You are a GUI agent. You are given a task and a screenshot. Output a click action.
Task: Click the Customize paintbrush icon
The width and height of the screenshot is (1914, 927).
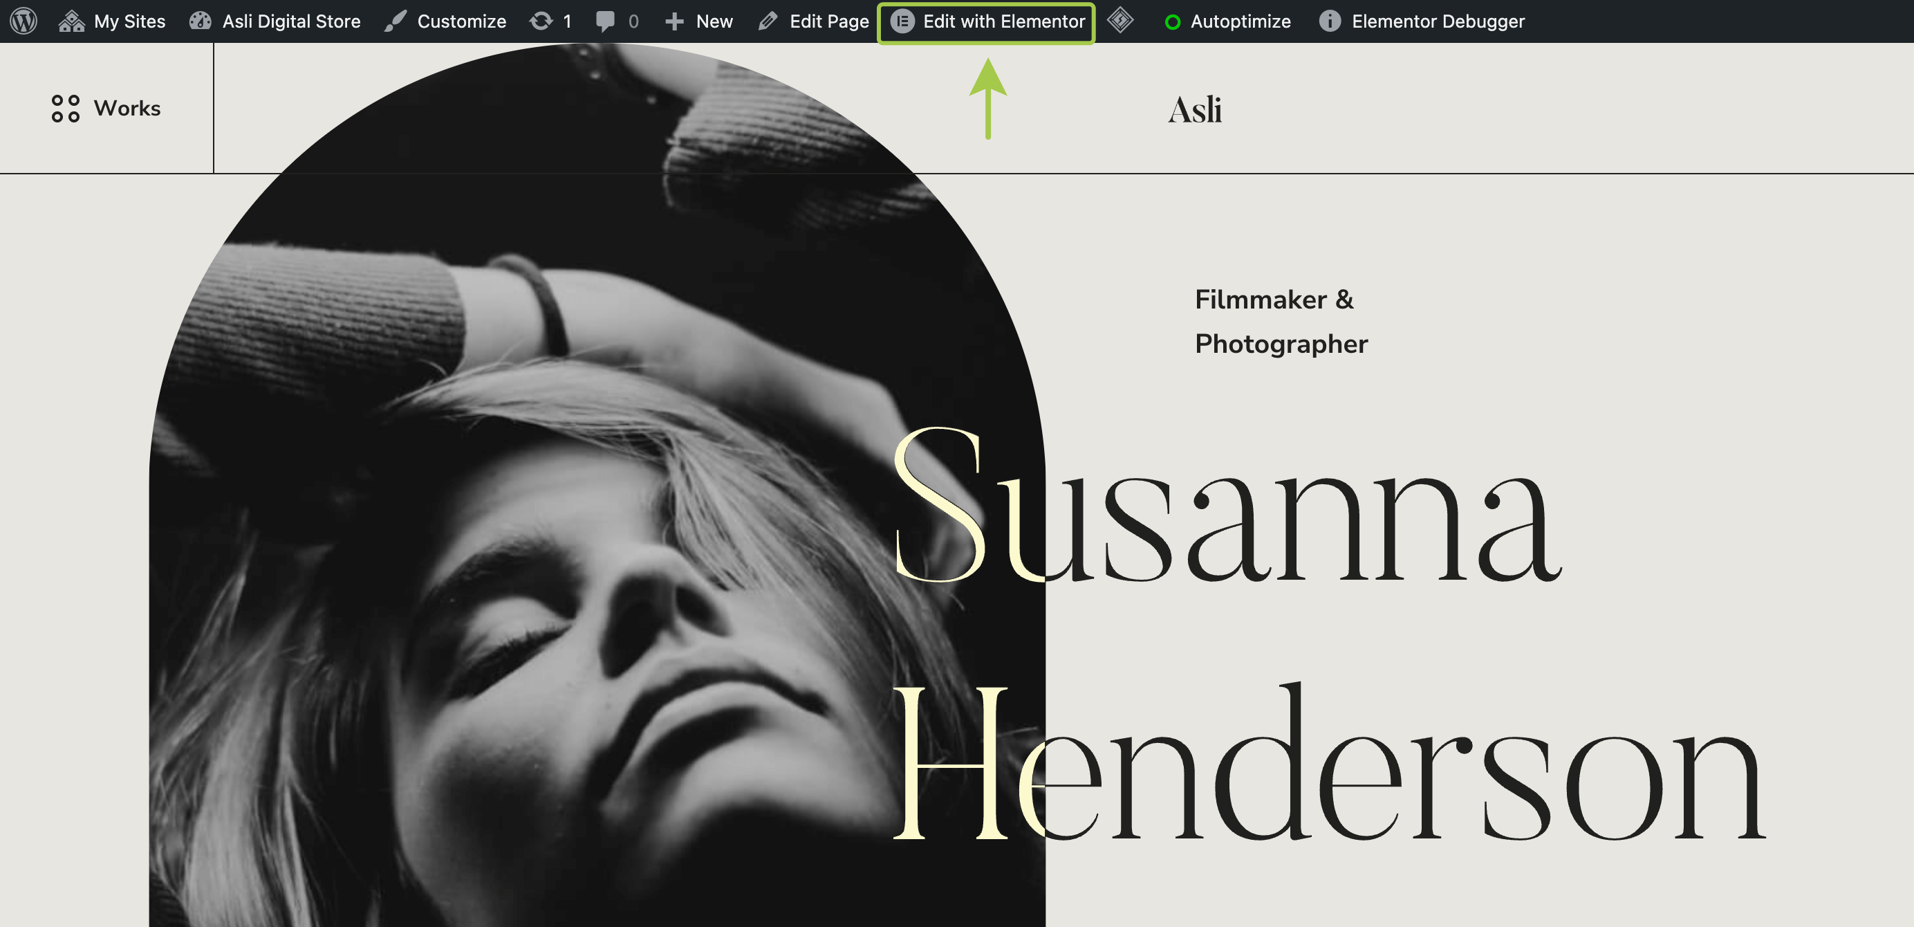click(x=396, y=21)
